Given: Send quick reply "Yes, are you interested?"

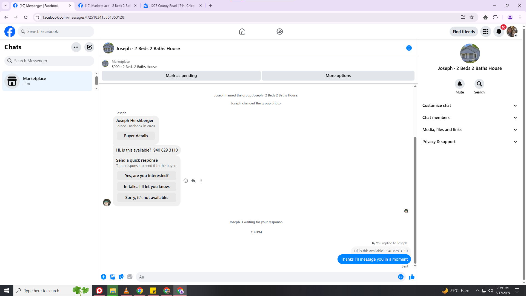Looking at the screenshot, I should 147,176.
